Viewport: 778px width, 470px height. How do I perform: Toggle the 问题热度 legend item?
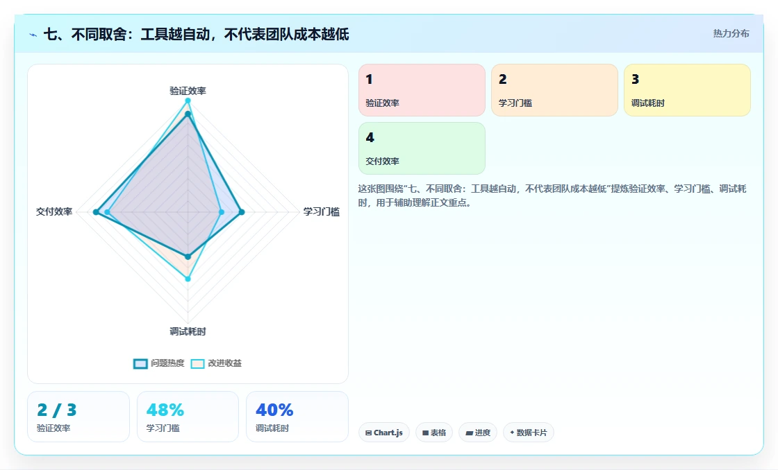[159, 363]
